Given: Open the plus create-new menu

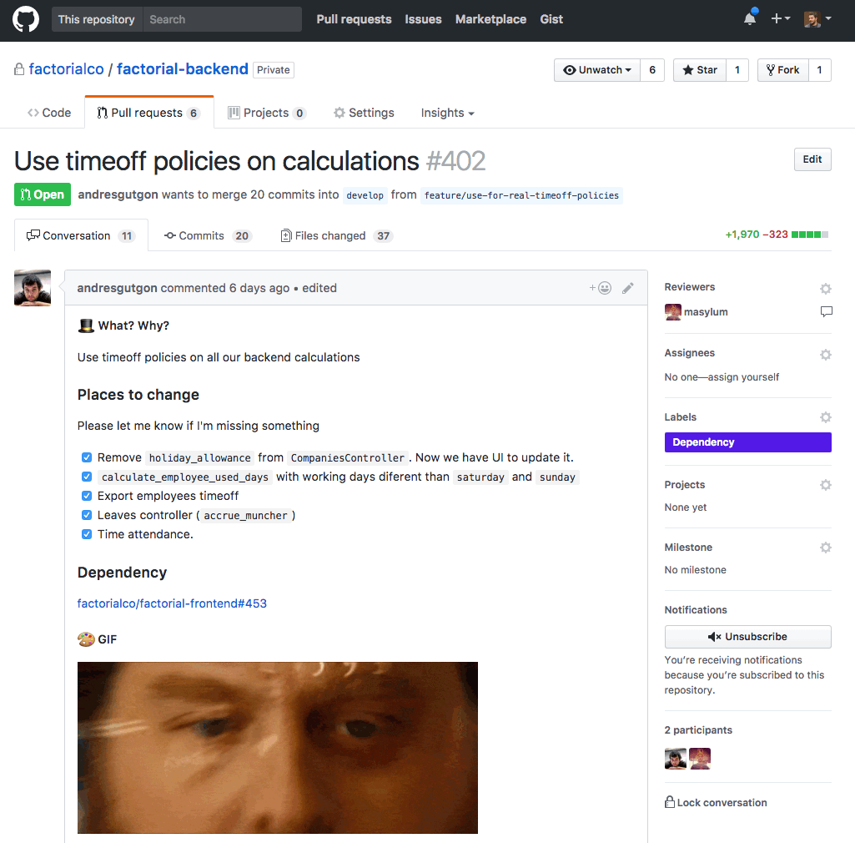Looking at the screenshot, I should click(780, 19).
